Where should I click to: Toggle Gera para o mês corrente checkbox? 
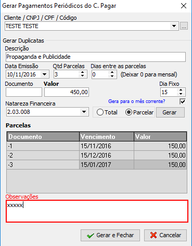pos(183,101)
